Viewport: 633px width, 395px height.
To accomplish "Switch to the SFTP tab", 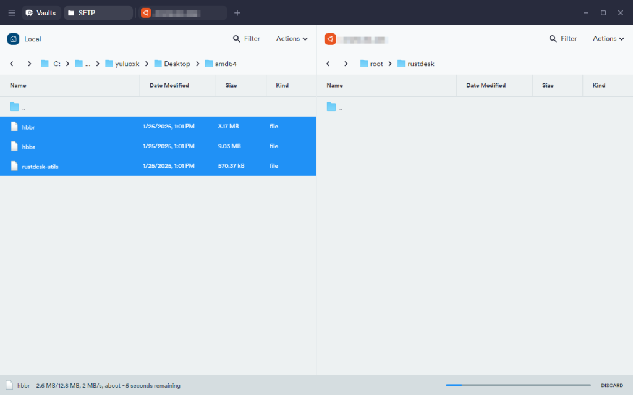I will click(98, 13).
